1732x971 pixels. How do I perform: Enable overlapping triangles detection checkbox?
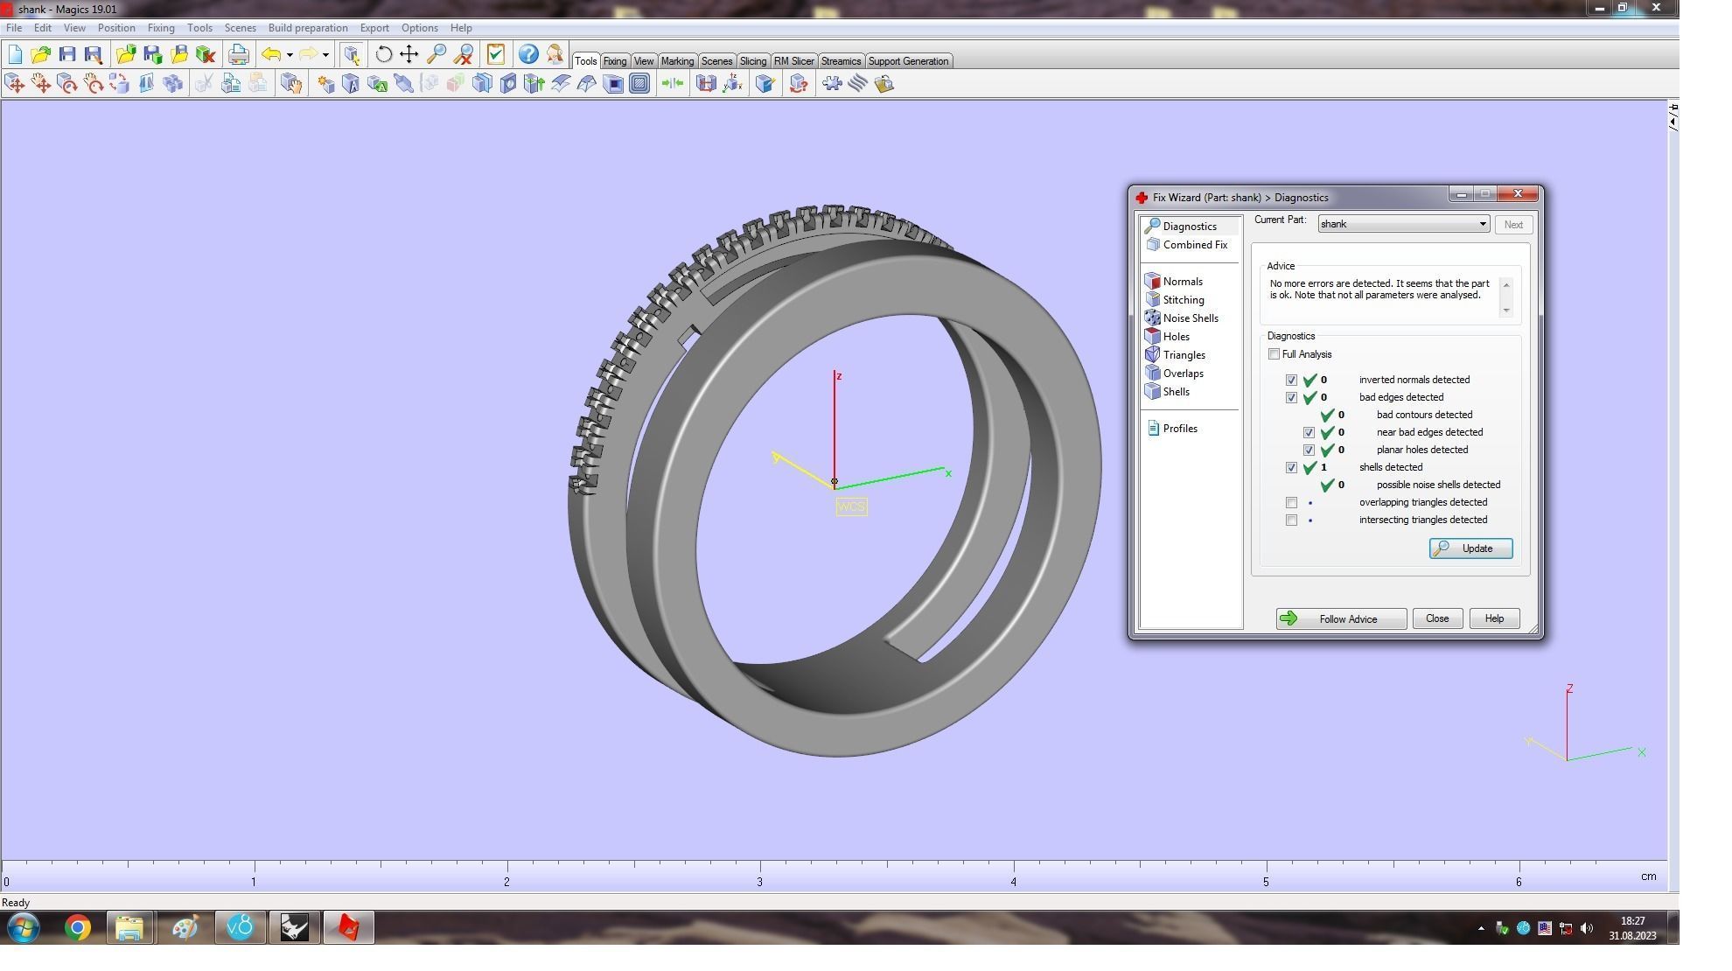point(1292,503)
